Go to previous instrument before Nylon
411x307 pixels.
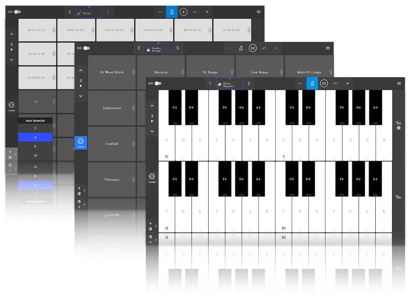[70, 12]
